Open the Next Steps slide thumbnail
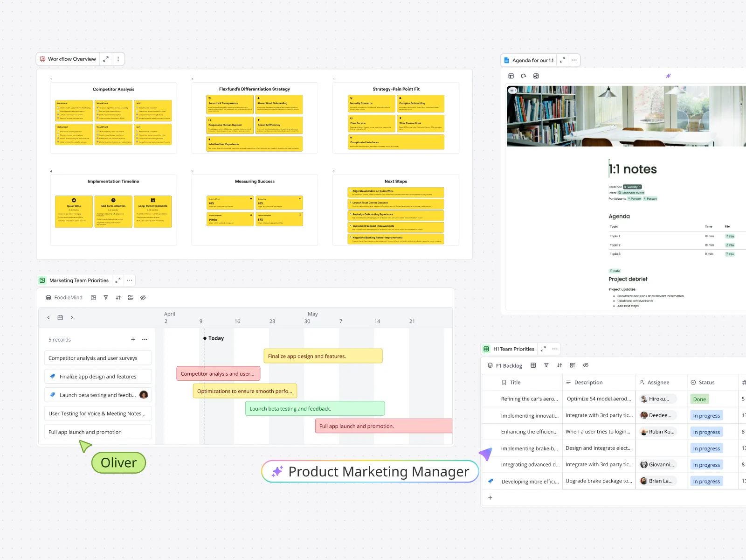 (396, 210)
